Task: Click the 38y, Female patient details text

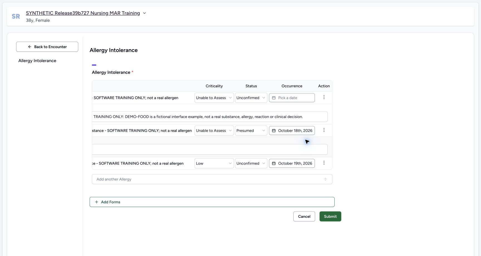Action: click(x=38, y=20)
